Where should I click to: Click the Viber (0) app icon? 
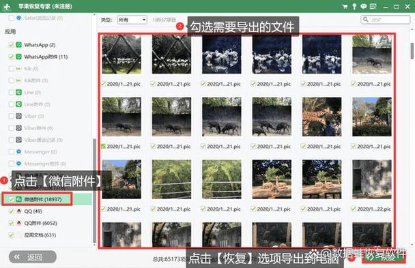click(x=18, y=116)
